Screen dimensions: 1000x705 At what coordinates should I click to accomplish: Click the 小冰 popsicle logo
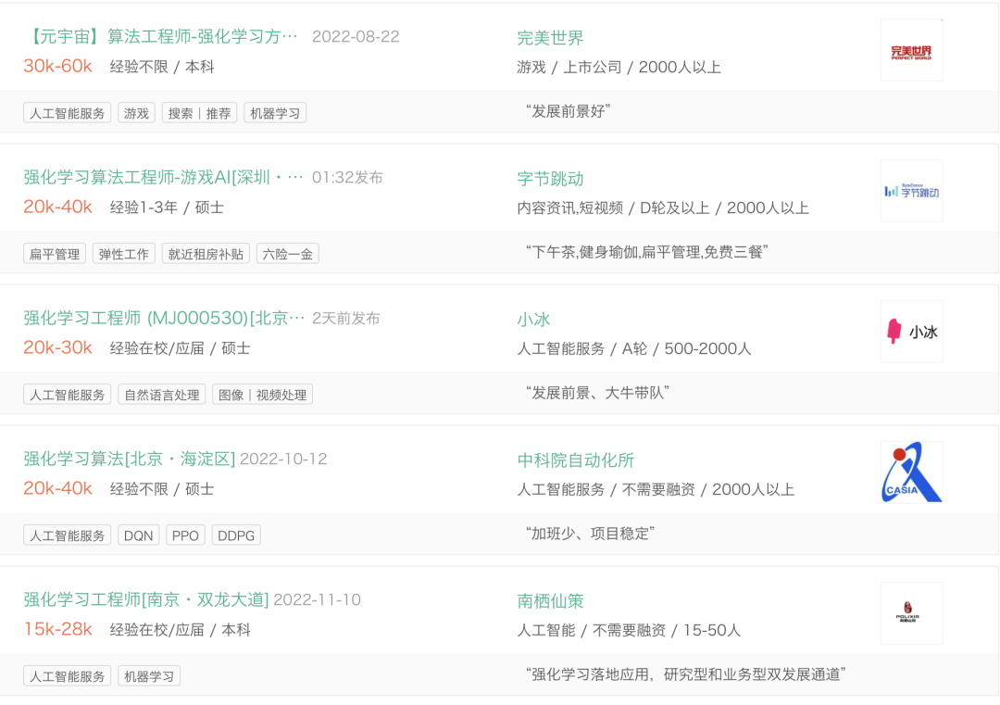pyautogui.click(x=911, y=332)
